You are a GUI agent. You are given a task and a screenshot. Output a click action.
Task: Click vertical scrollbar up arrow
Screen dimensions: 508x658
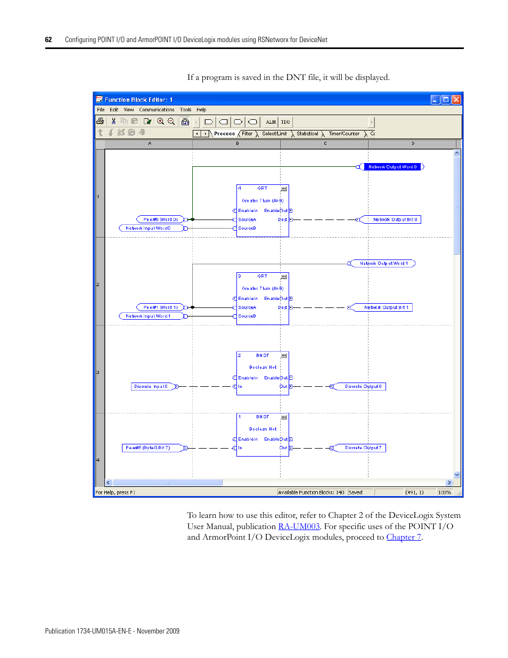457,153
